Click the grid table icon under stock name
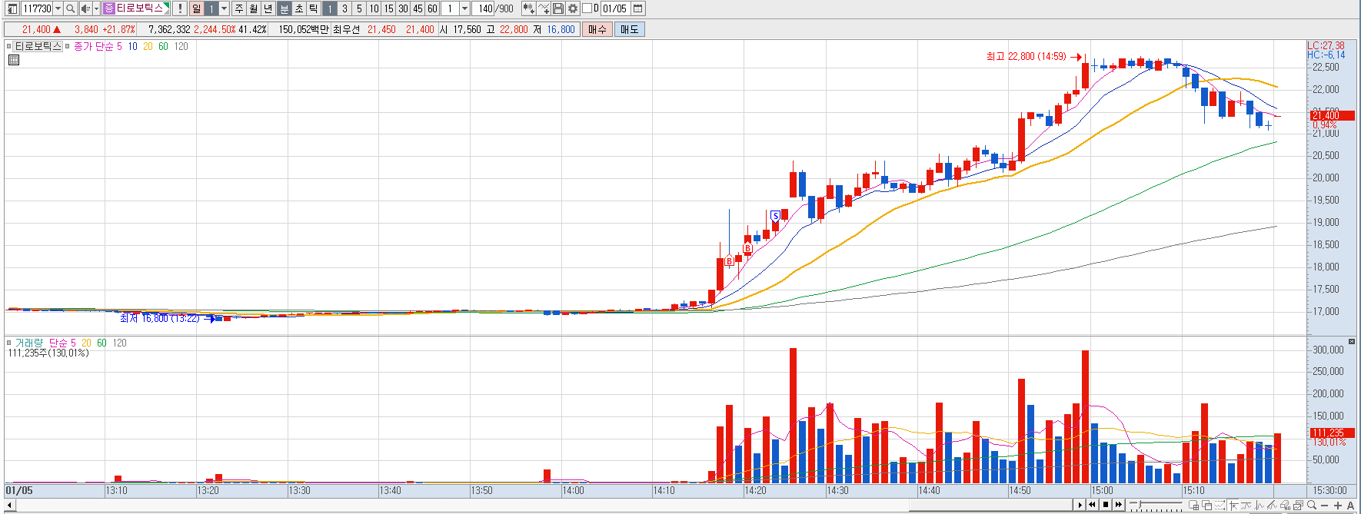 [13, 60]
